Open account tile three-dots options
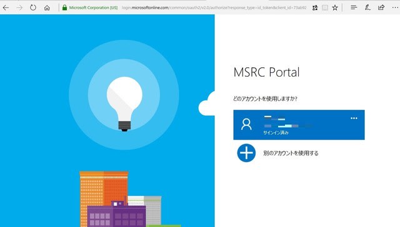The height and width of the screenshot is (227, 400). (x=354, y=118)
